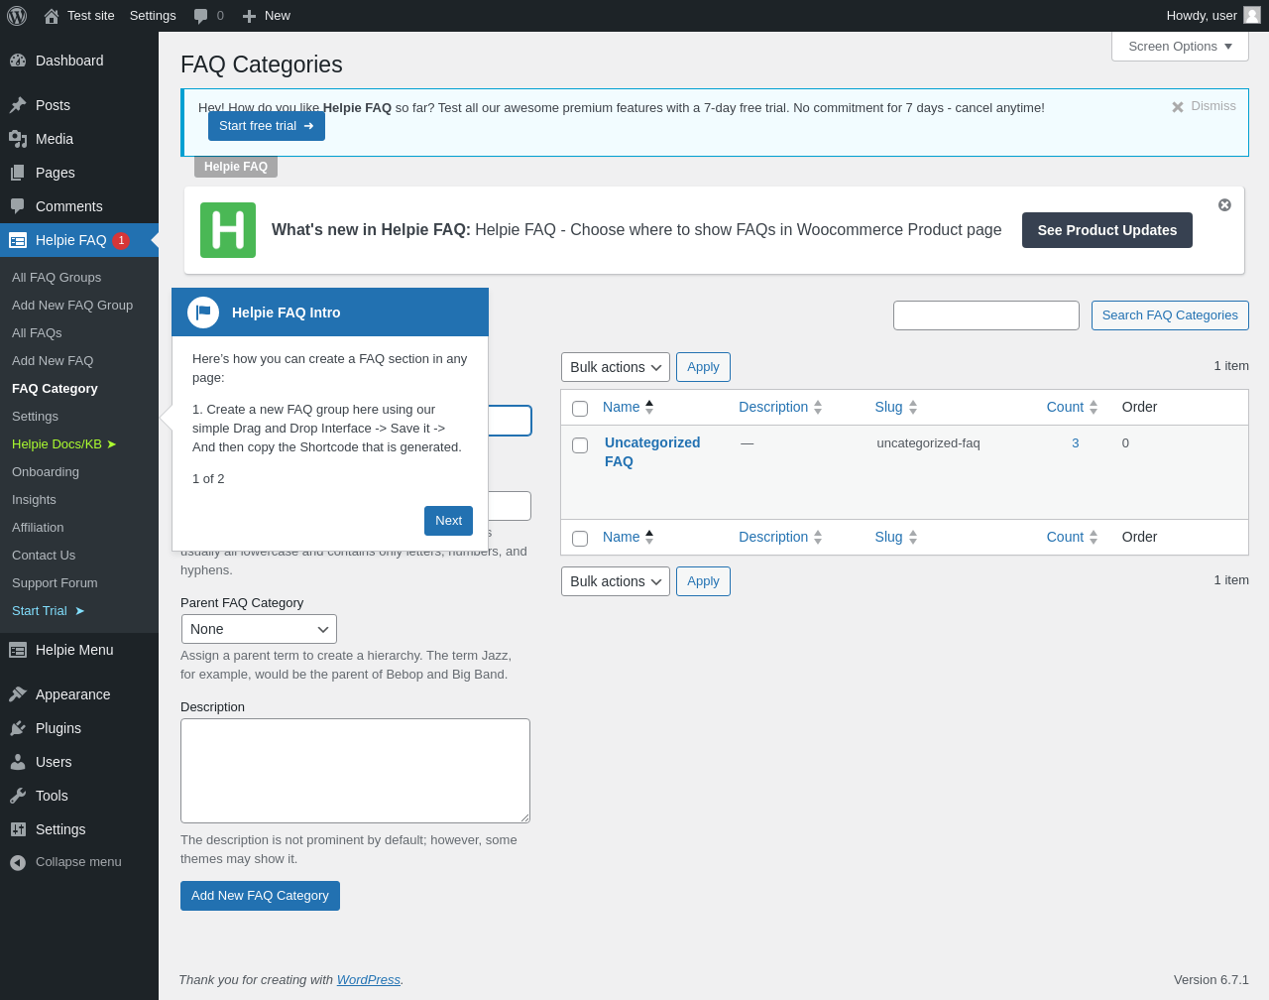
Task: Open Insights submenu item
Action: tap(34, 500)
